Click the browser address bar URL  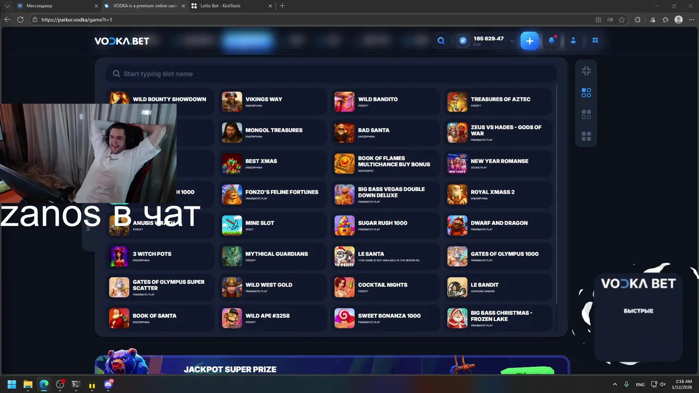pyautogui.click(x=76, y=20)
